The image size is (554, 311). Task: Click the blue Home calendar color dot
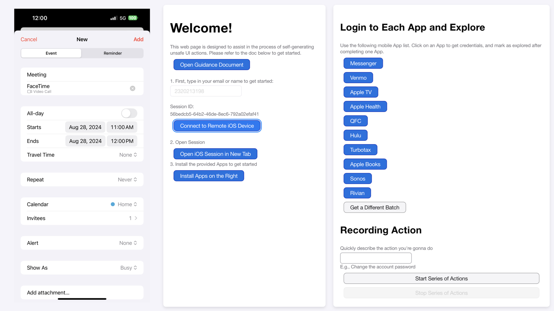[x=113, y=204]
